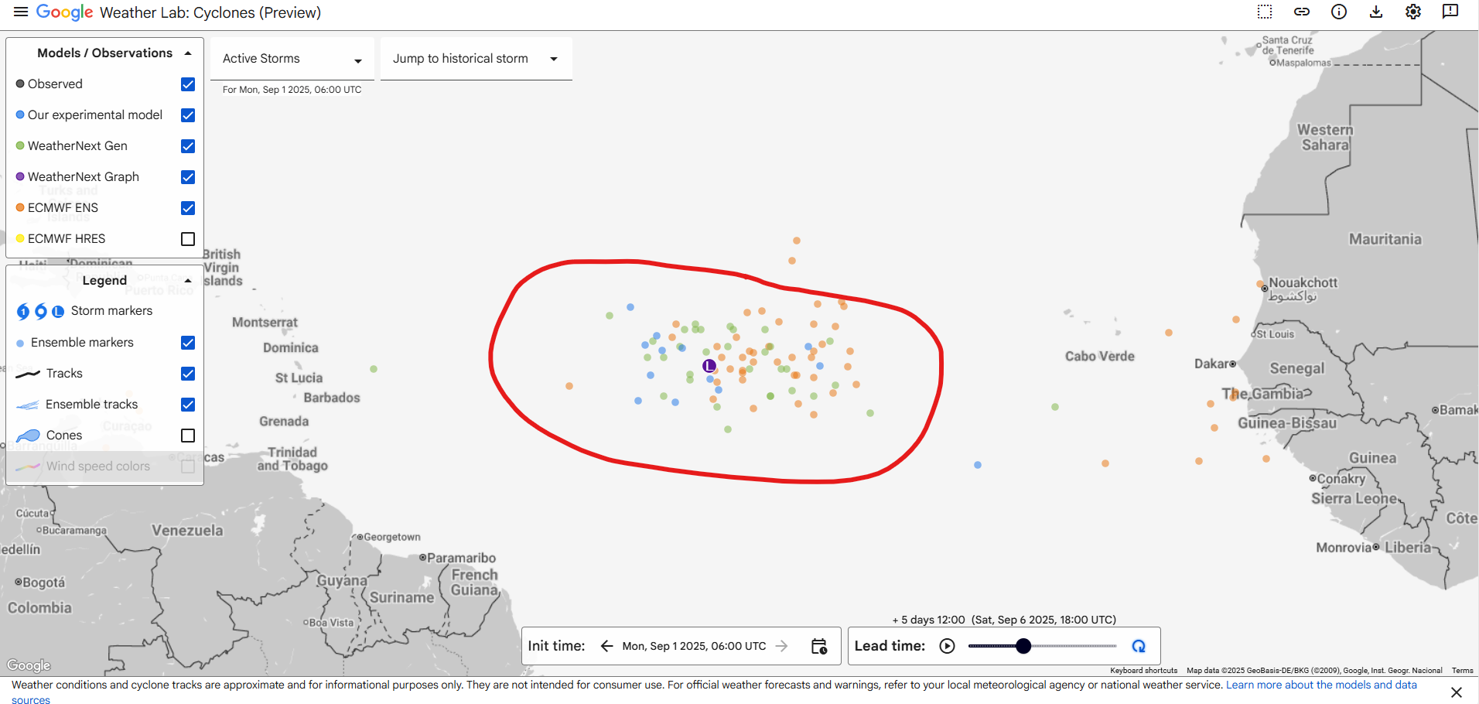Click the Cones legend icon

[x=28, y=436]
